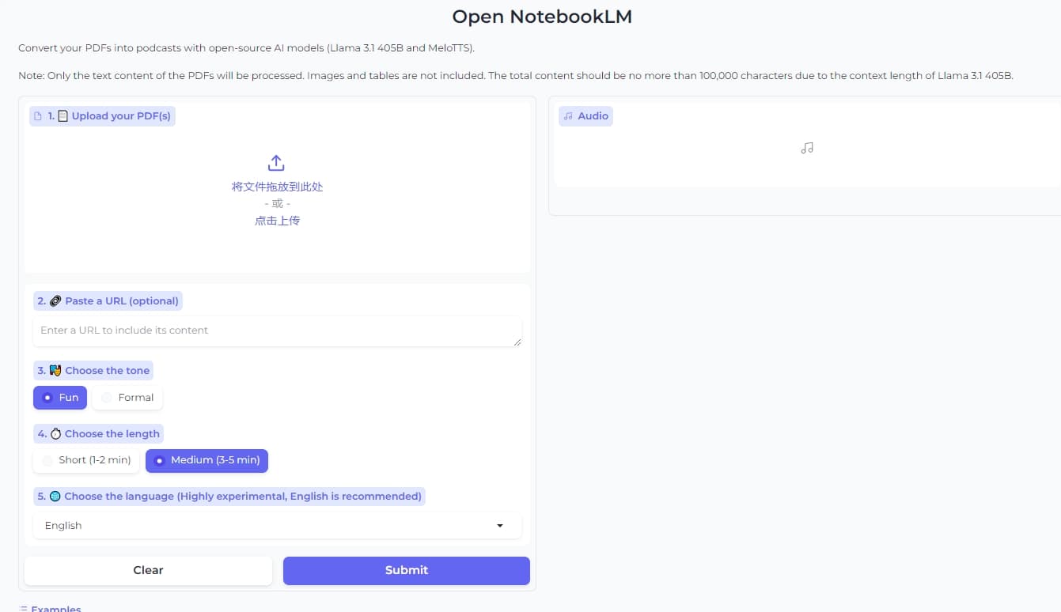Click the URL input field
This screenshot has height=612, width=1061.
click(x=277, y=331)
